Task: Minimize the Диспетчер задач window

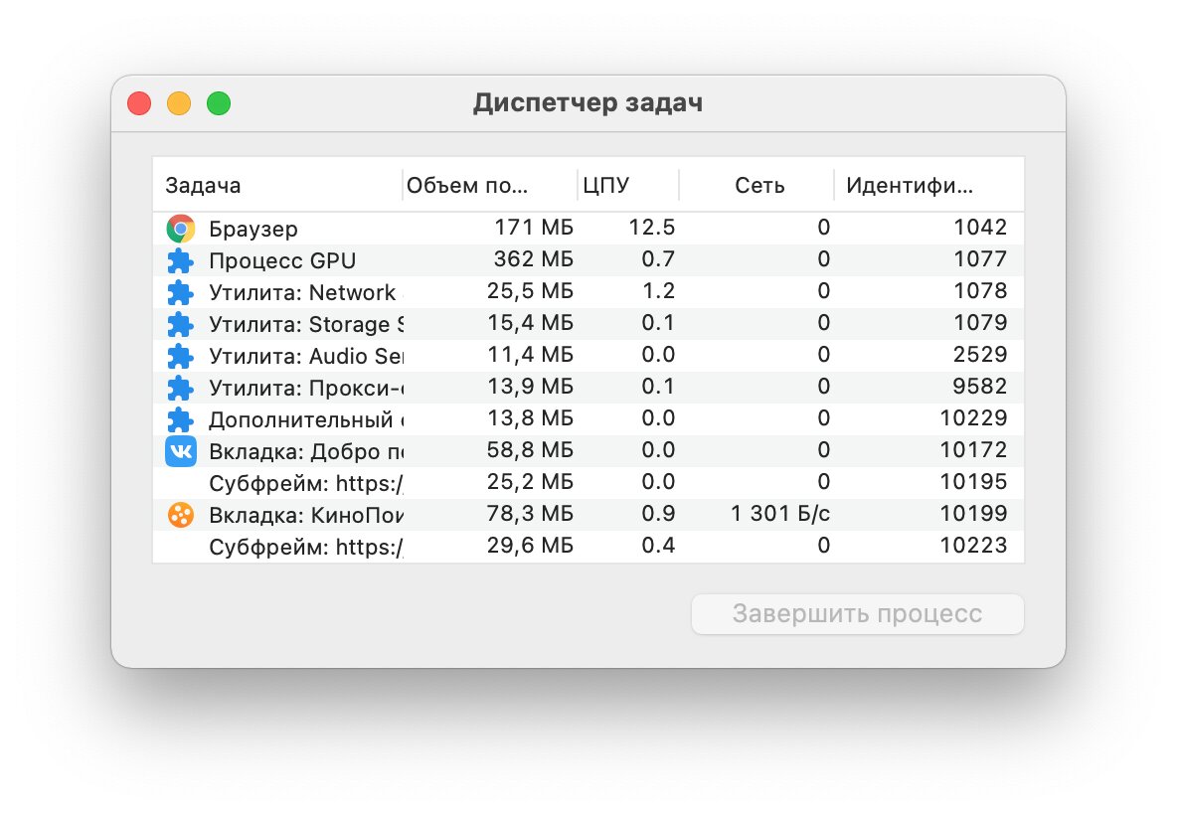Action: tap(179, 103)
